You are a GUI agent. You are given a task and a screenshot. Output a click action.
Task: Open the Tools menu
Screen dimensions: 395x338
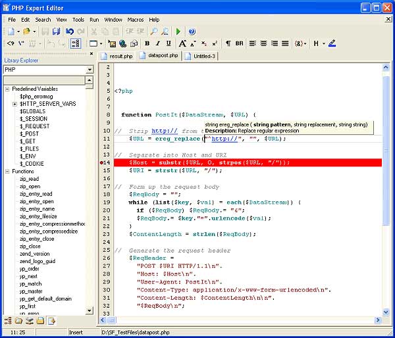[78, 20]
